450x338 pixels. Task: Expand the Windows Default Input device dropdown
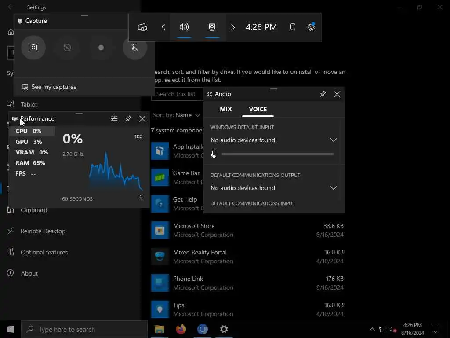coord(274,140)
